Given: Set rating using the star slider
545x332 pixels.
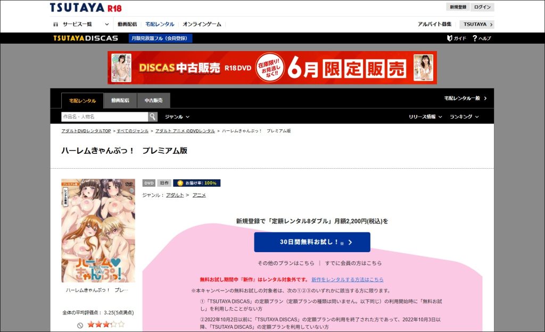Looking at the screenshot, I should [x=105, y=324].
